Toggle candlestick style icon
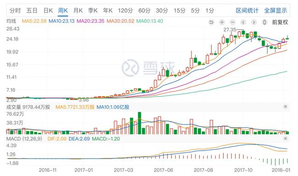 click(x=265, y=22)
